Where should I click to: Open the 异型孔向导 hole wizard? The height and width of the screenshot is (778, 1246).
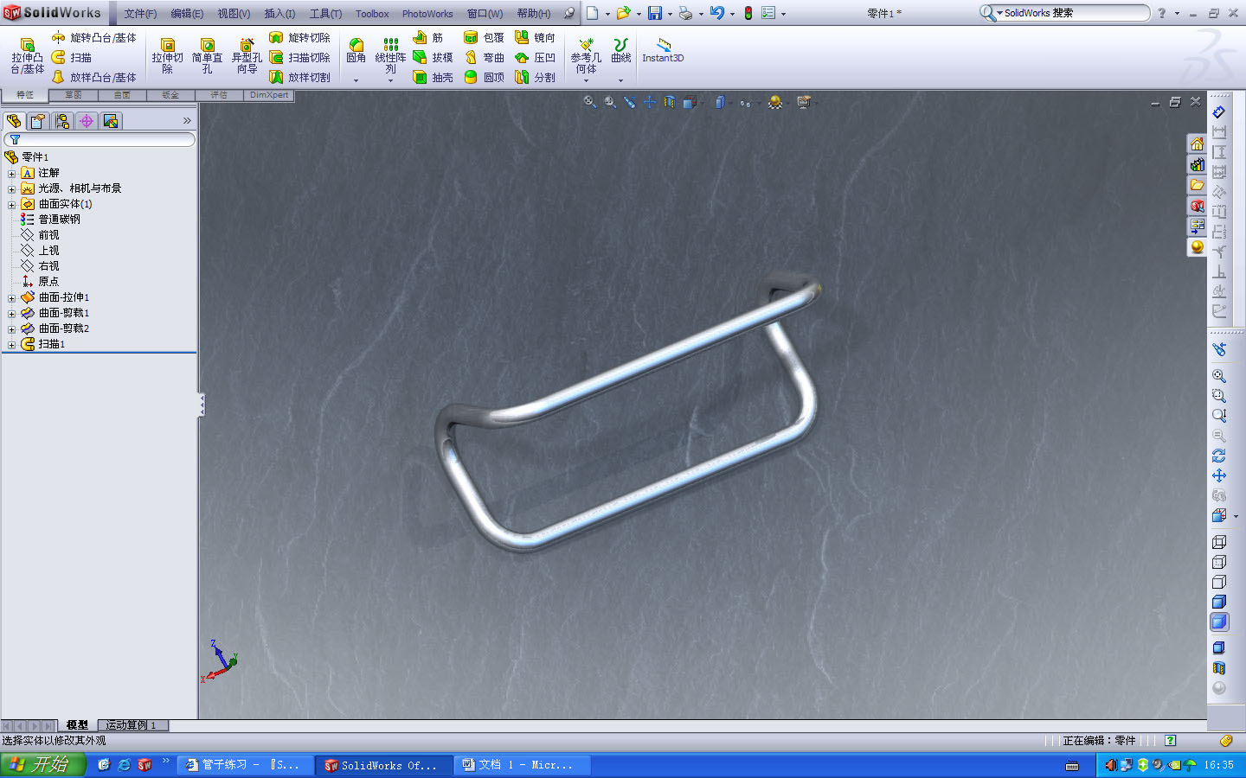click(247, 56)
